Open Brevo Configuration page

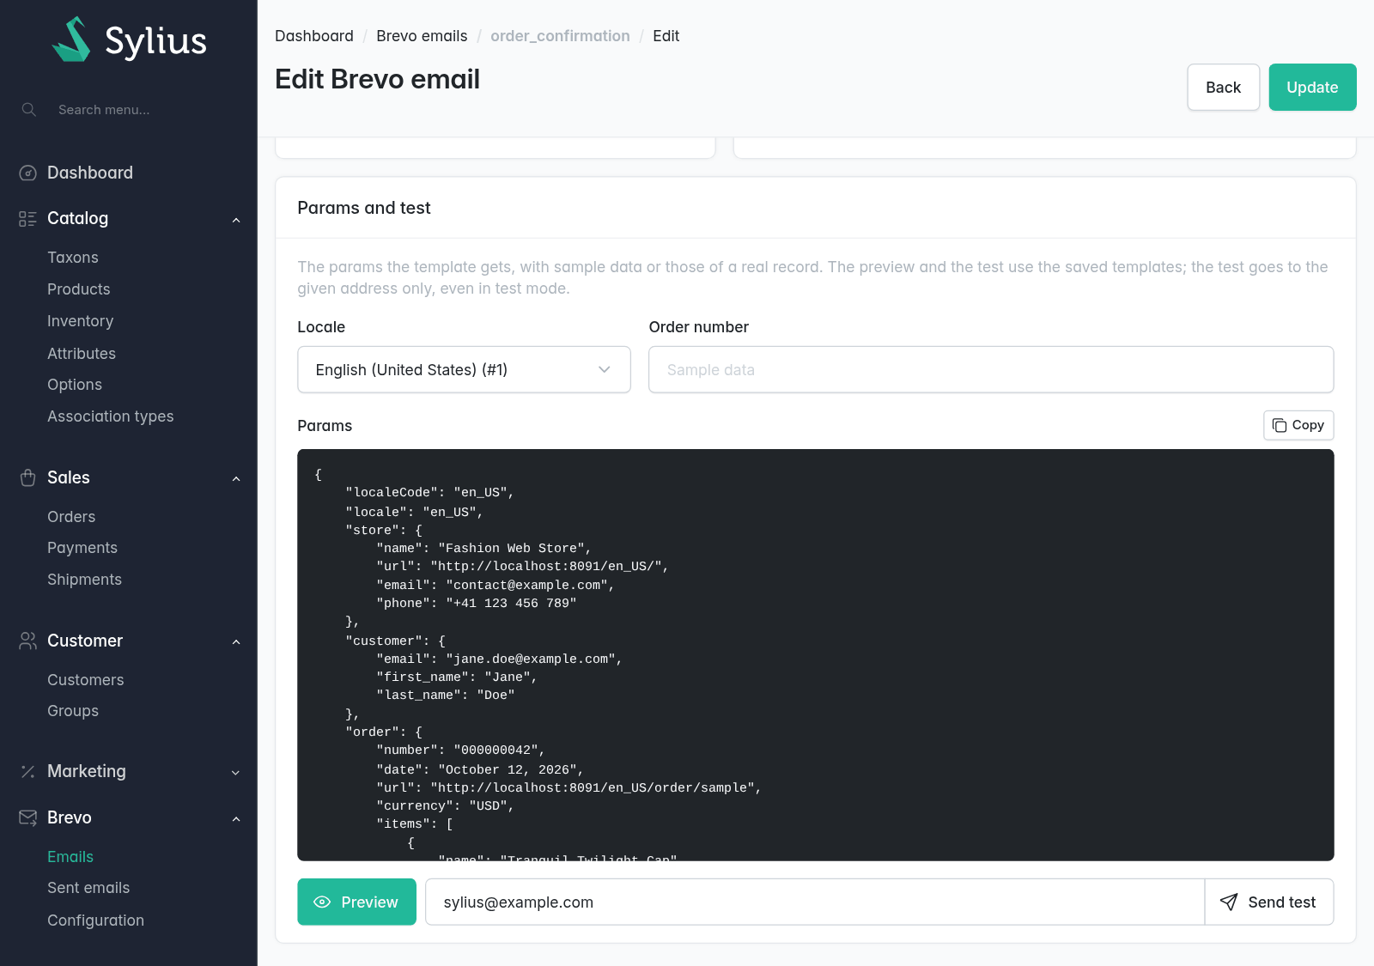pos(96,920)
